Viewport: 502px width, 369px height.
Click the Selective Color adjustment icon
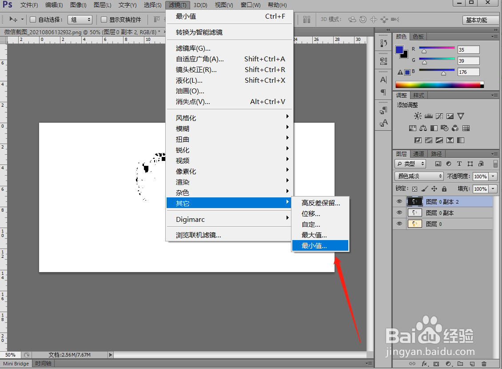click(x=450, y=140)
